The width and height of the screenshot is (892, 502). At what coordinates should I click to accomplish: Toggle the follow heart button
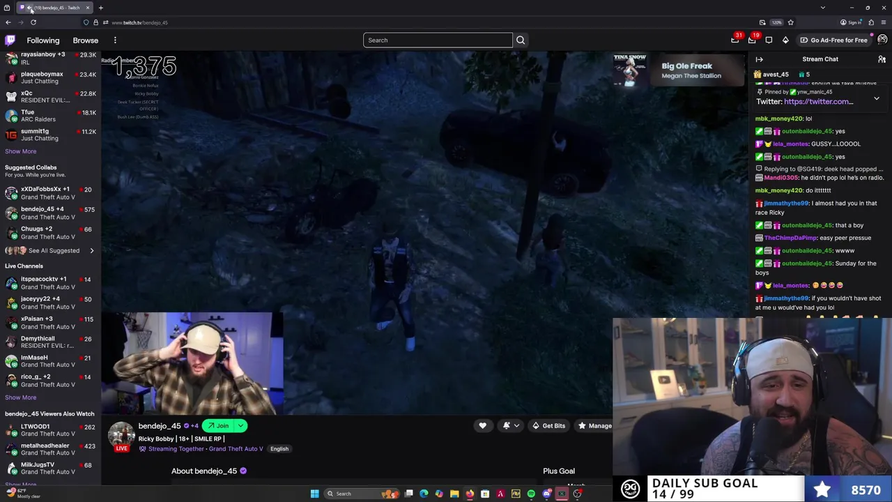[x=482, y=426]
